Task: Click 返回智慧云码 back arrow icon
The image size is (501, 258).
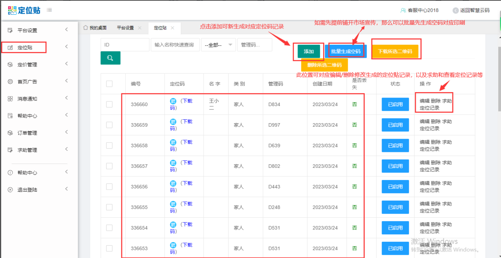Action: (455, 10)
